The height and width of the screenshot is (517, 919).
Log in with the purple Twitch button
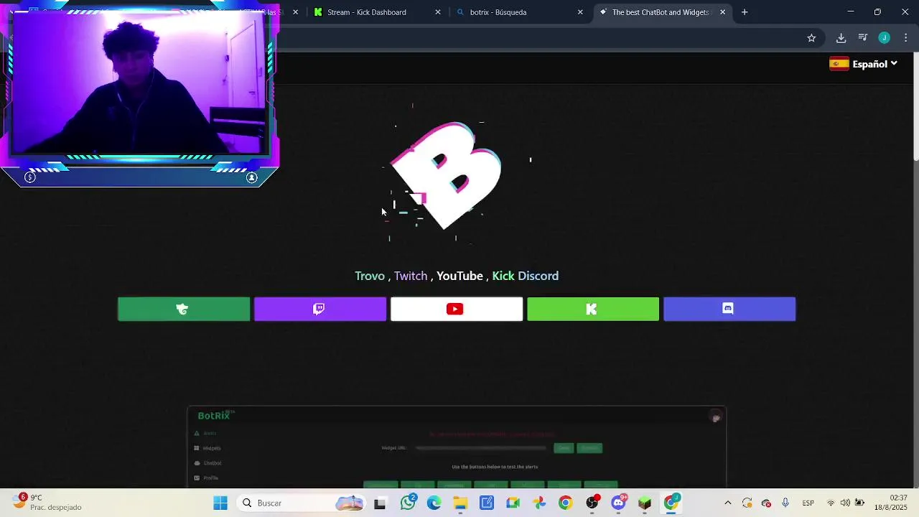(320, 309)
